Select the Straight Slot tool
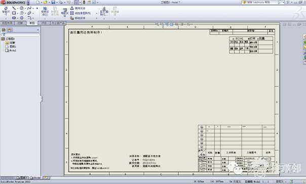Screen dimensions: 306x184 coord(14,18)
